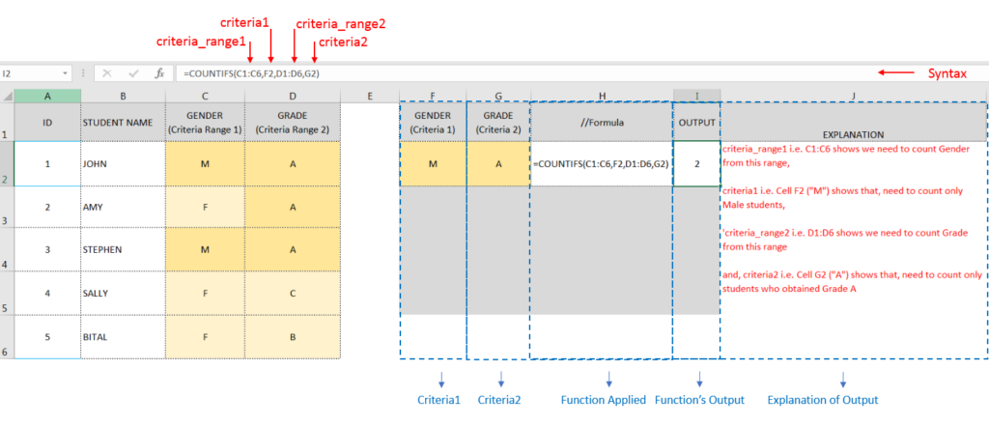The width and height of the screenshot is (989, 426).
Task: Select row 1 header
Action: tap(7, 122)
